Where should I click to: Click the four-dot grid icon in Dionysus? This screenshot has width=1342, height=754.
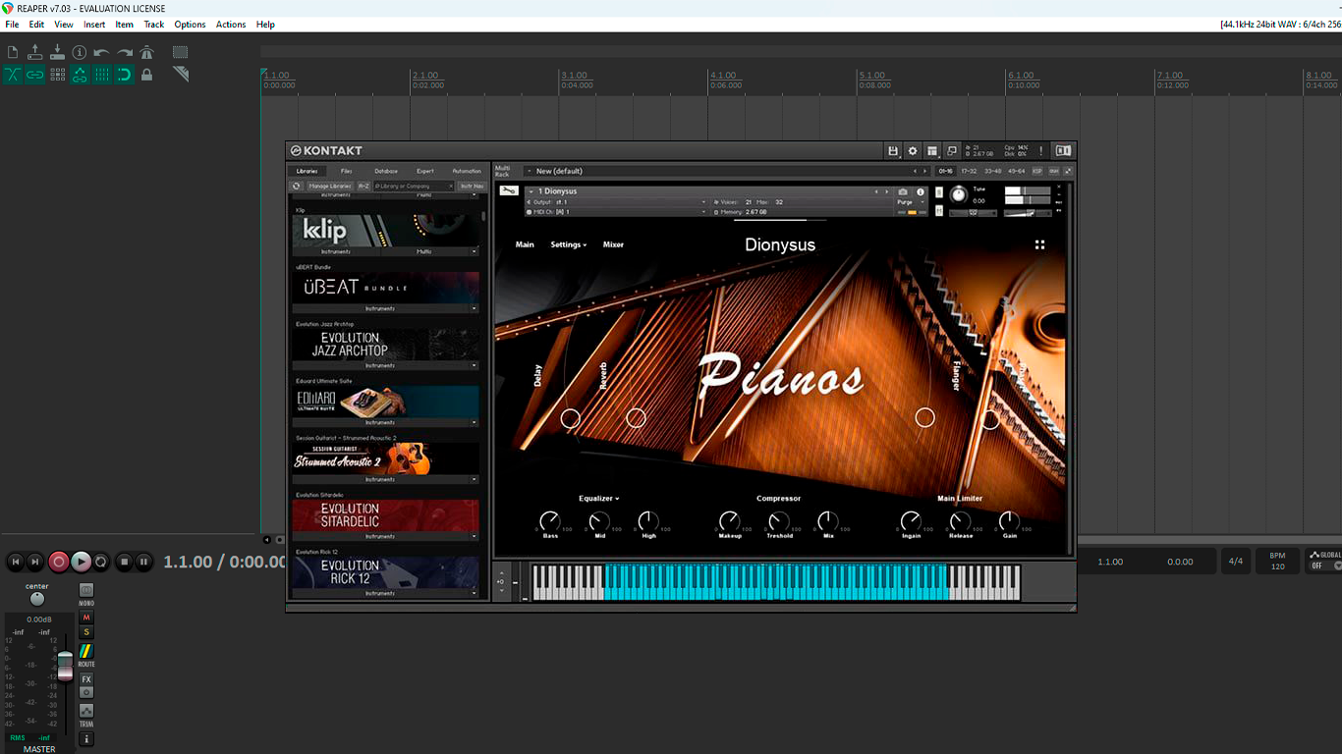(1039, 244)
